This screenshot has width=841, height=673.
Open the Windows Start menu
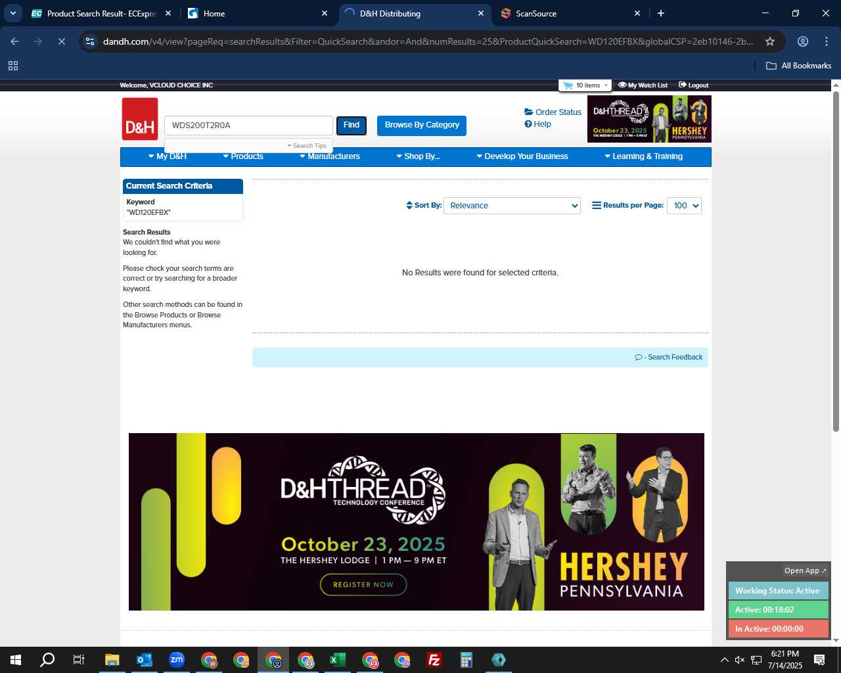[x=16, y=660]
